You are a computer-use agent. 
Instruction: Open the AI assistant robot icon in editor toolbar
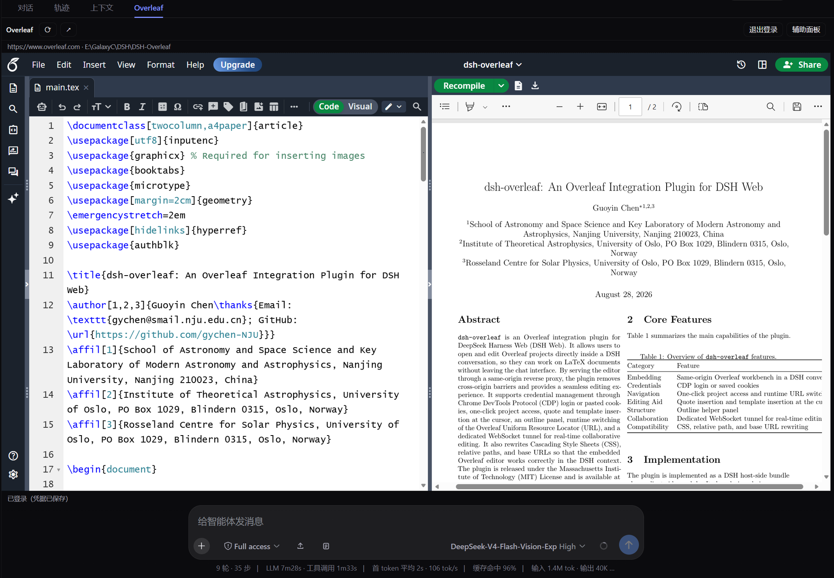(42, 107)
